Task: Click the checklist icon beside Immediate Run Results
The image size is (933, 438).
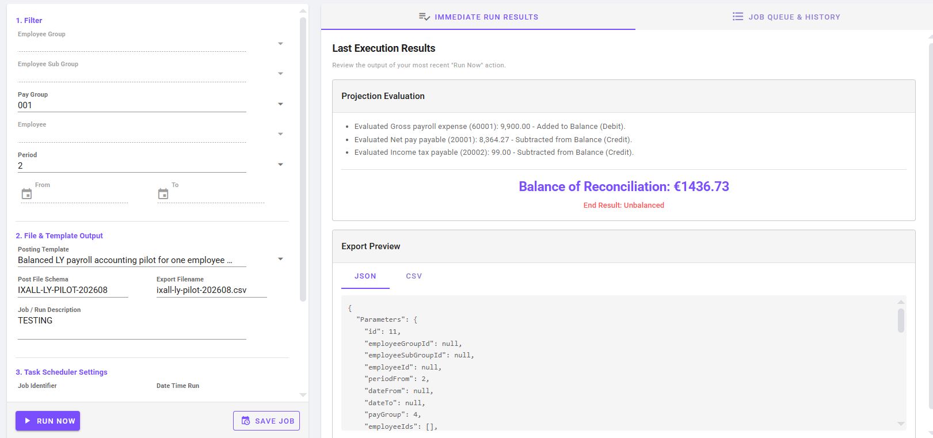Action: click(x=424, y=17)
